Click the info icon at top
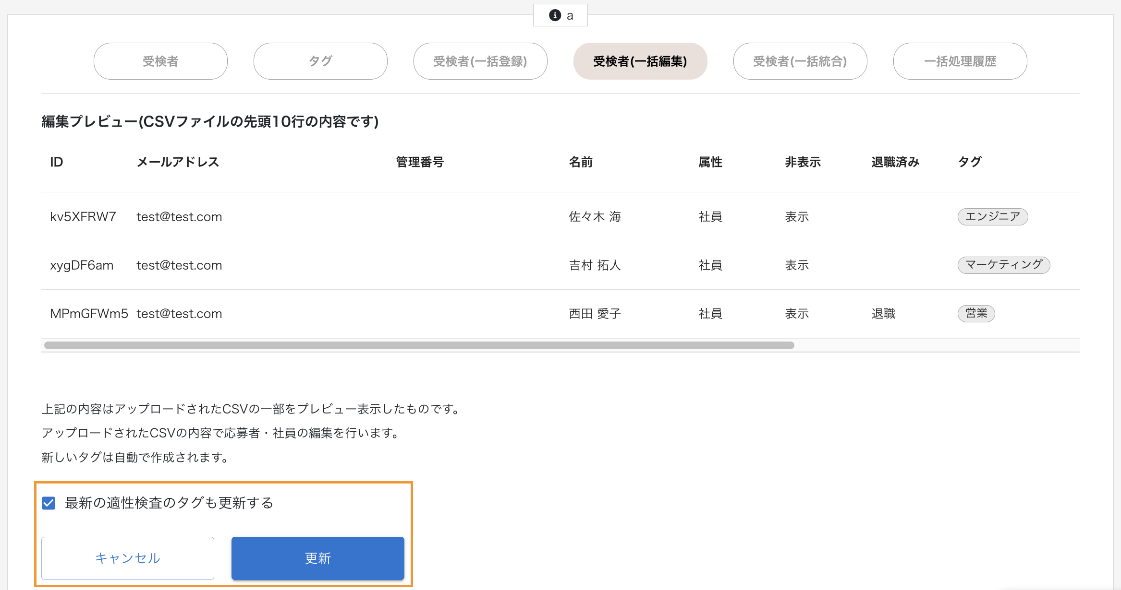 tap(555, 15)
